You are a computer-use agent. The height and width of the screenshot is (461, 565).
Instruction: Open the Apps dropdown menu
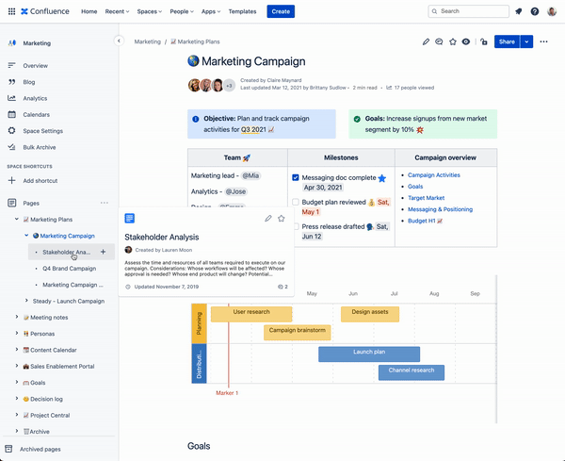(211, 11)
